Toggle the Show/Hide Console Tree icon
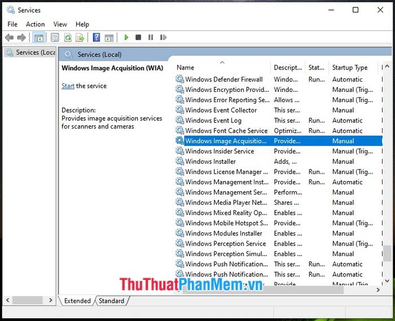Screen dimensions: 395x321 (x=38, y=38)
